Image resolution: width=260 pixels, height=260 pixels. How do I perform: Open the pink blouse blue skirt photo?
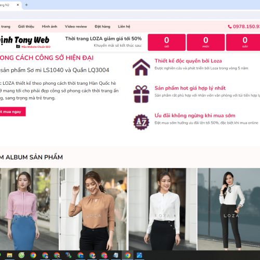point(29,209)
